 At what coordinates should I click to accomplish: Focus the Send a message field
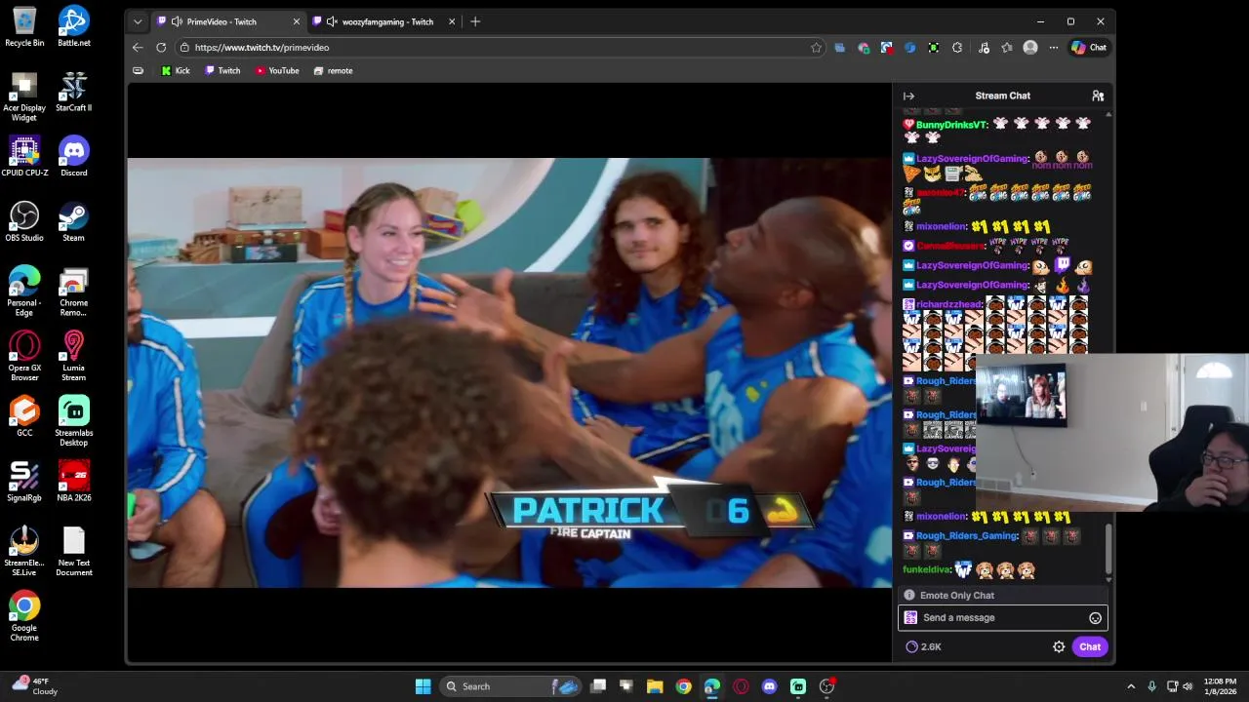point(1002,617)
